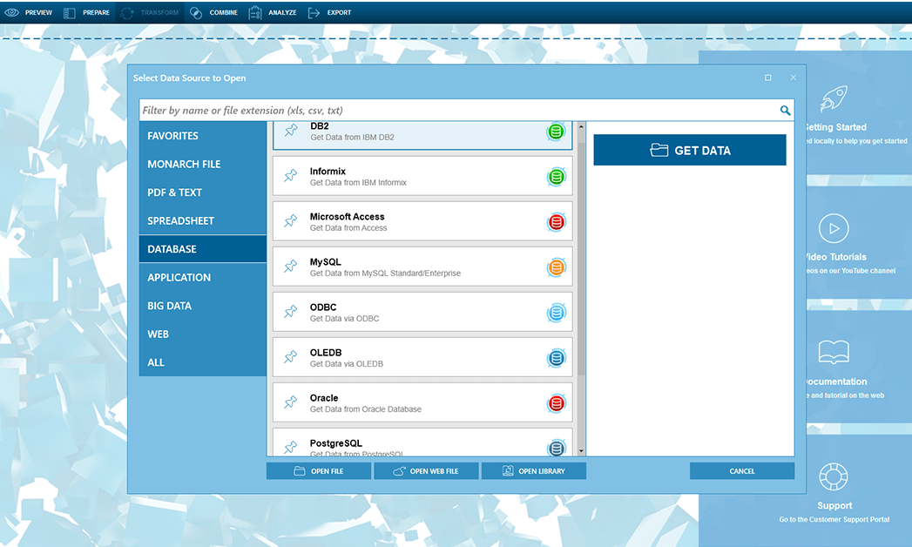Select the Application category
The height and width of the screenshot is (547, 912).
coord(202,277)
